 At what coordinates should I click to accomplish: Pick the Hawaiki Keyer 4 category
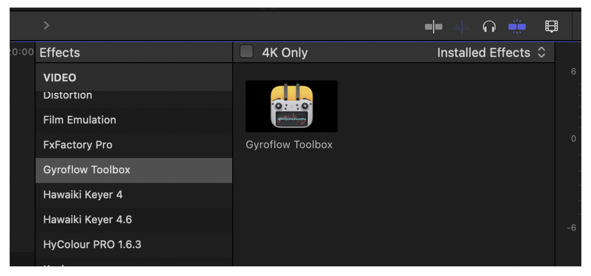point(83,195)
